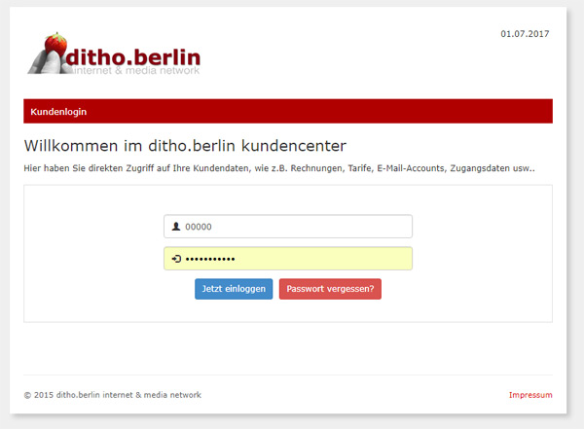Click the ditho.berlin strawberry logo

click(x=114, y=54)
